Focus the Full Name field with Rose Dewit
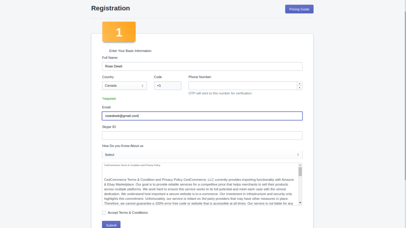Screen dimensions: 406x228 [202, 66]
